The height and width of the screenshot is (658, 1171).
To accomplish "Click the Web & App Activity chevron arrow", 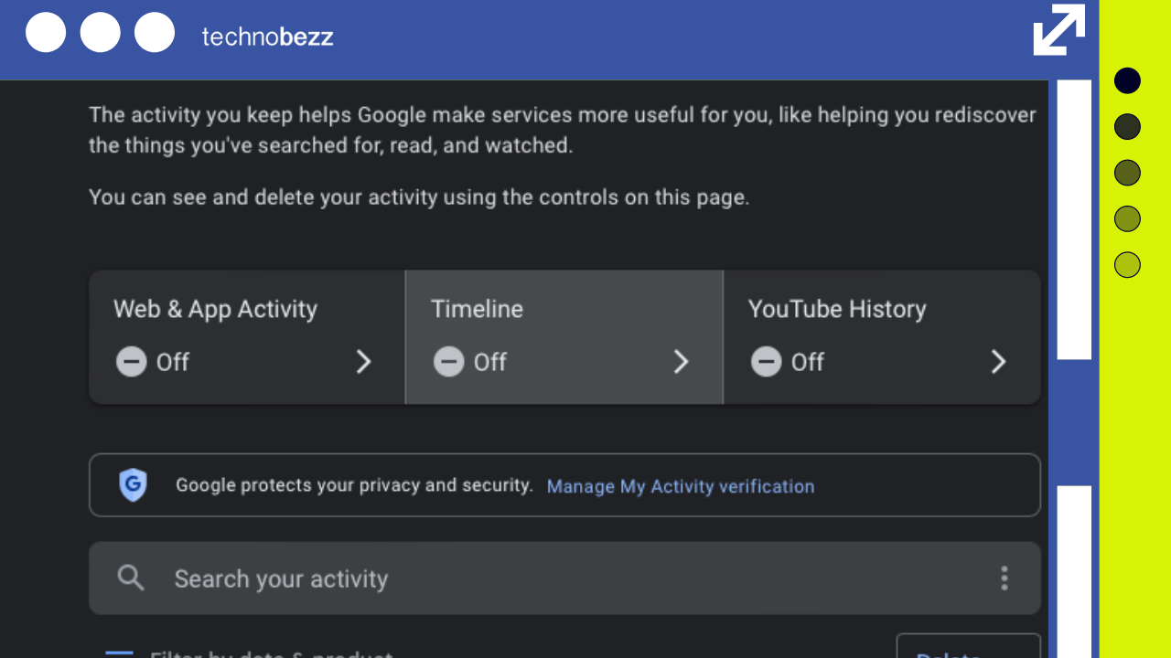I will point(363,363).
